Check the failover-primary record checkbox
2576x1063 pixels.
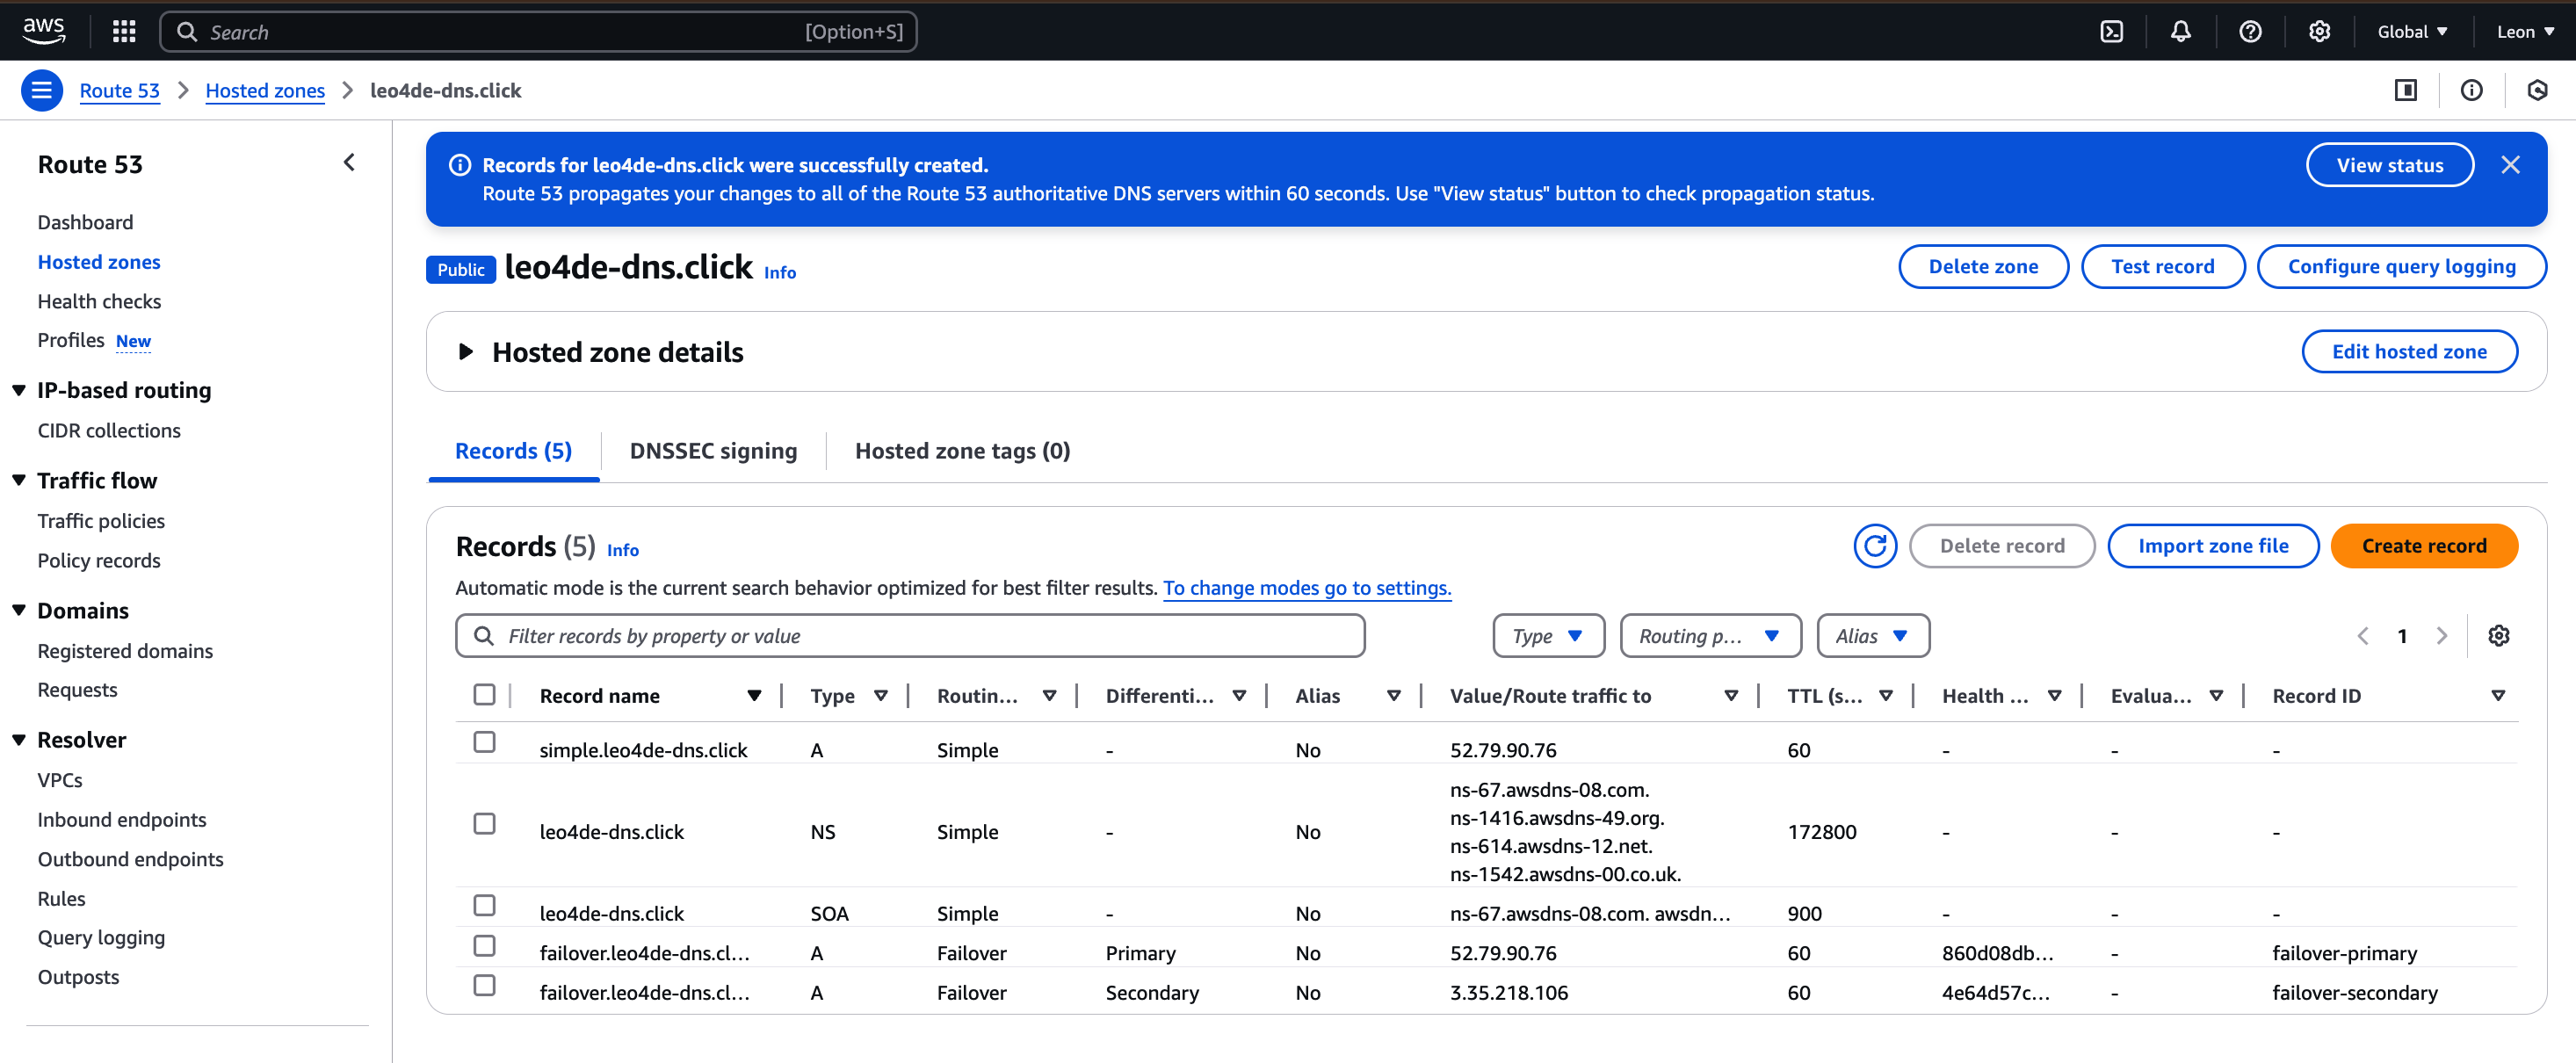(x=484, y=946)
